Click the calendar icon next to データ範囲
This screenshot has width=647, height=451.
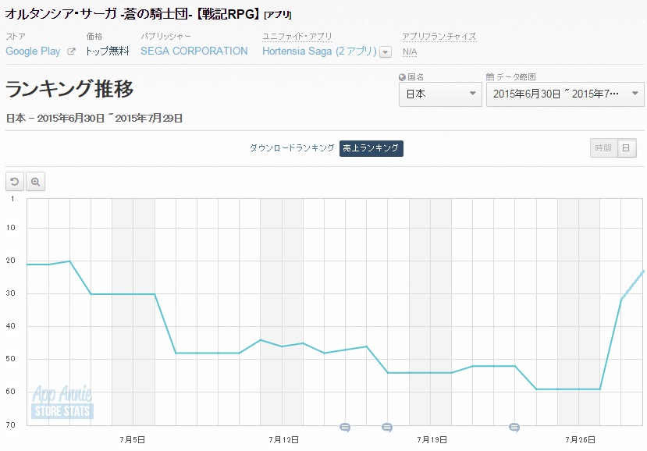[490, 77]
